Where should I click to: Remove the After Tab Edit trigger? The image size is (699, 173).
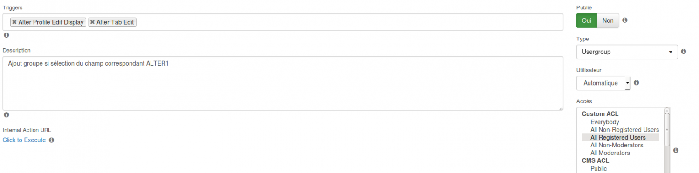coord(92,22)
